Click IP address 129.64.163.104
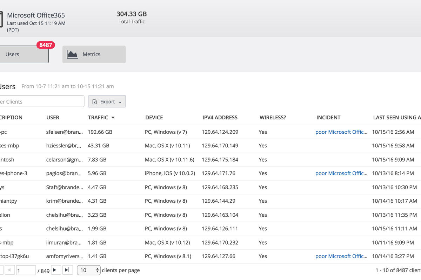The height and width of the screenshot is (280, 421). click(220, 215)
